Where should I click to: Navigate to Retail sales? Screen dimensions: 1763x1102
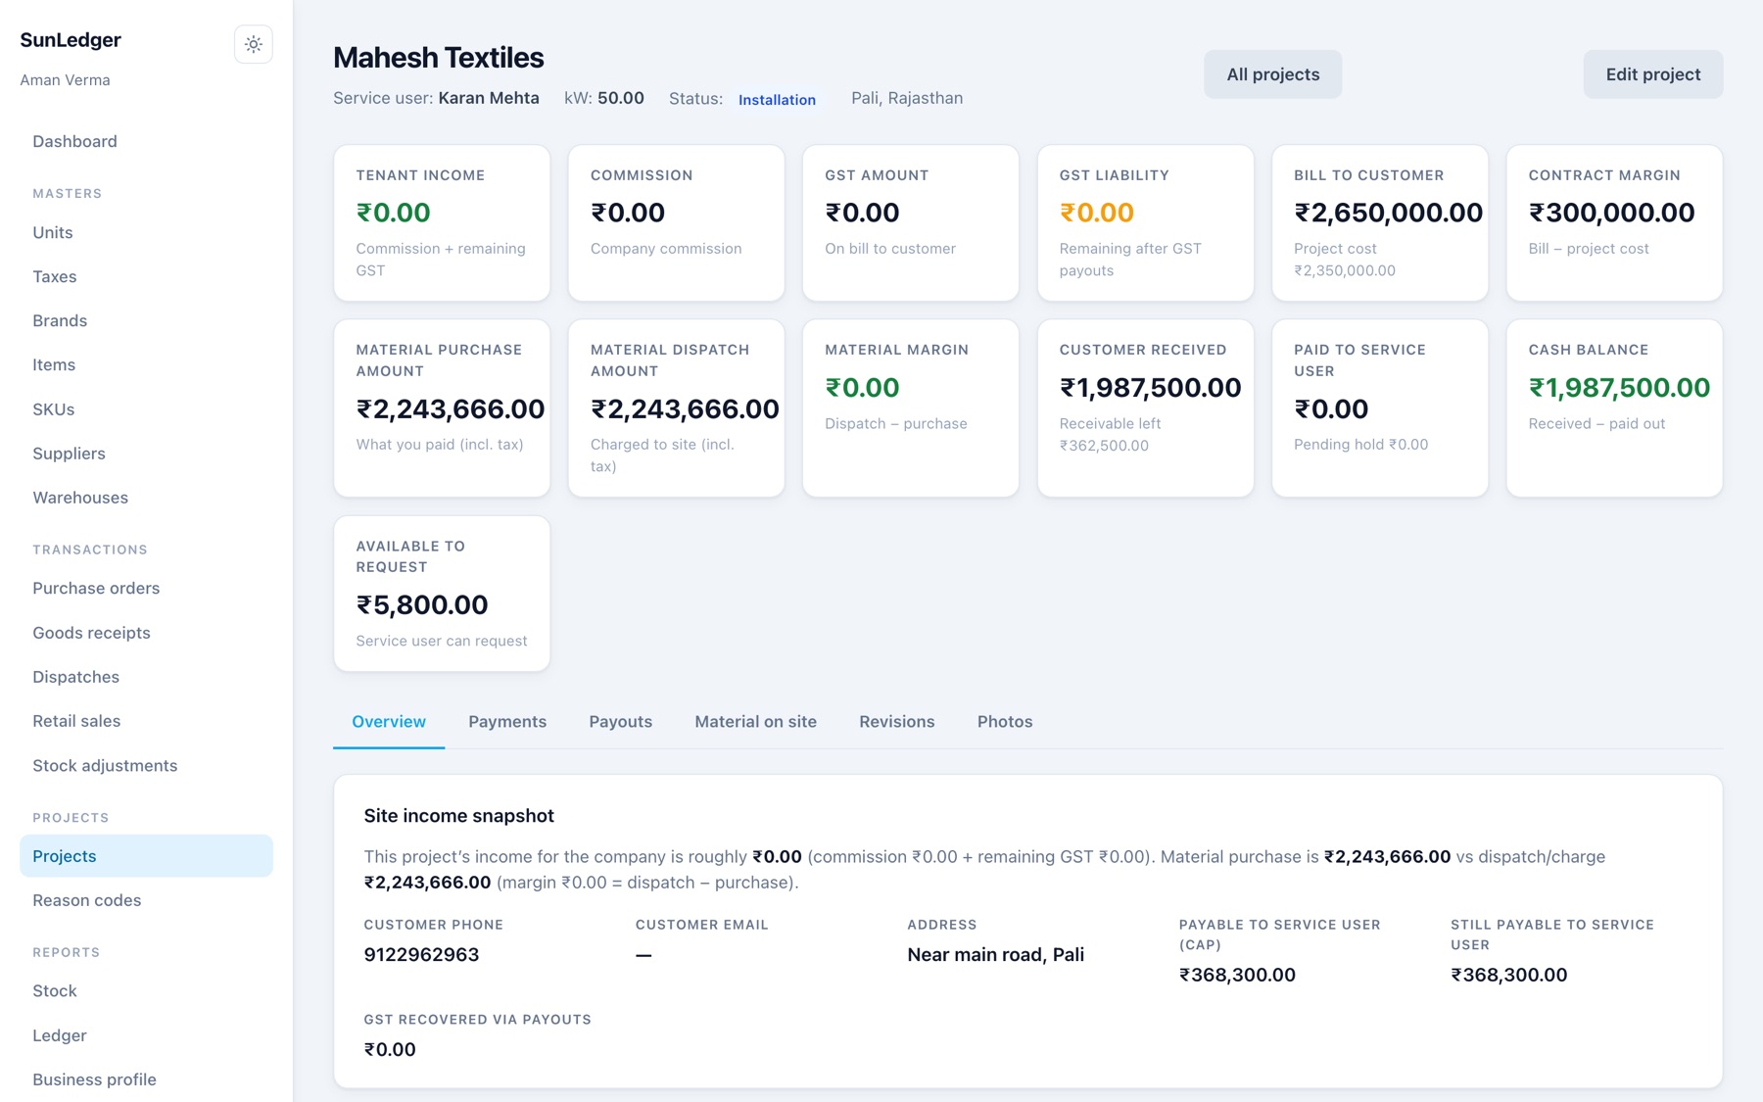[x=146, y=721]
